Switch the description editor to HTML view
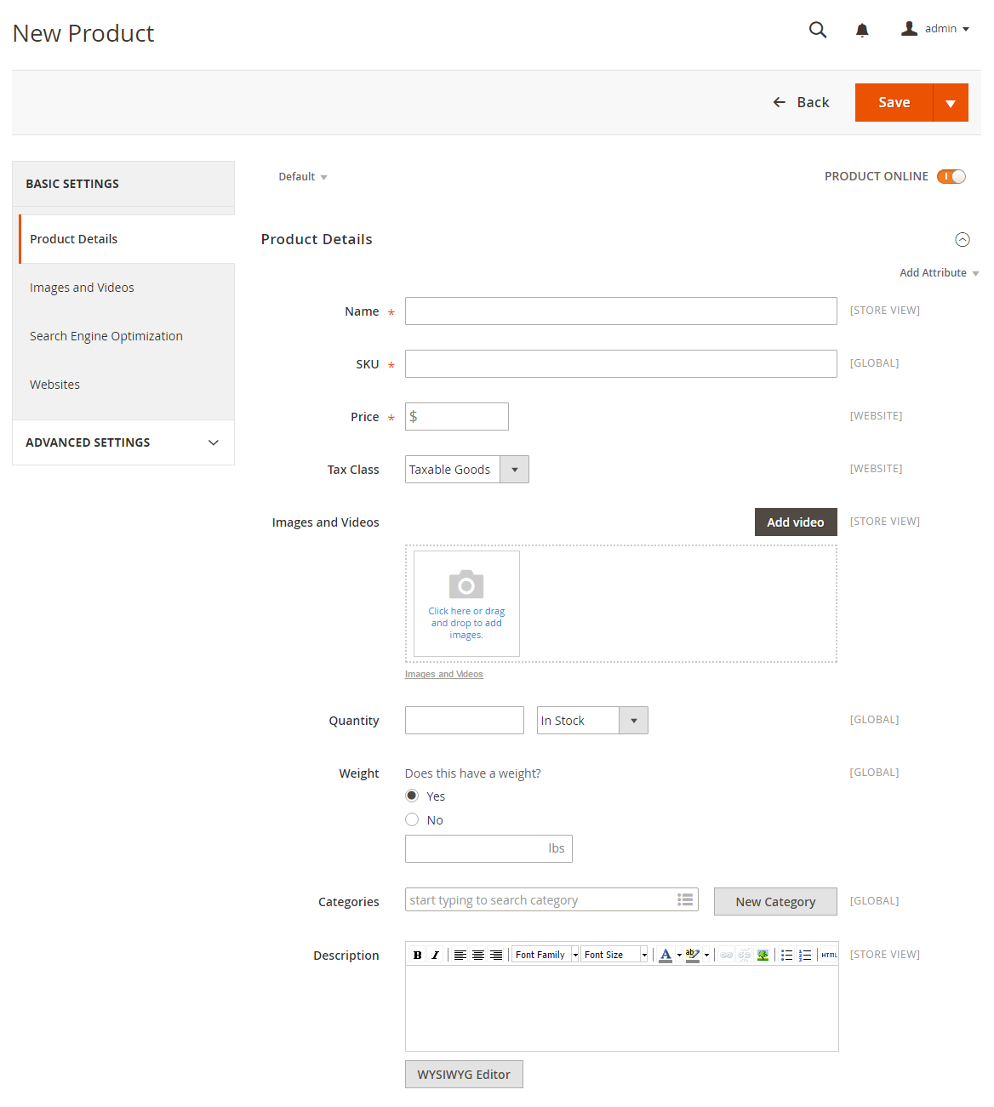 click(x=828, y=954)
